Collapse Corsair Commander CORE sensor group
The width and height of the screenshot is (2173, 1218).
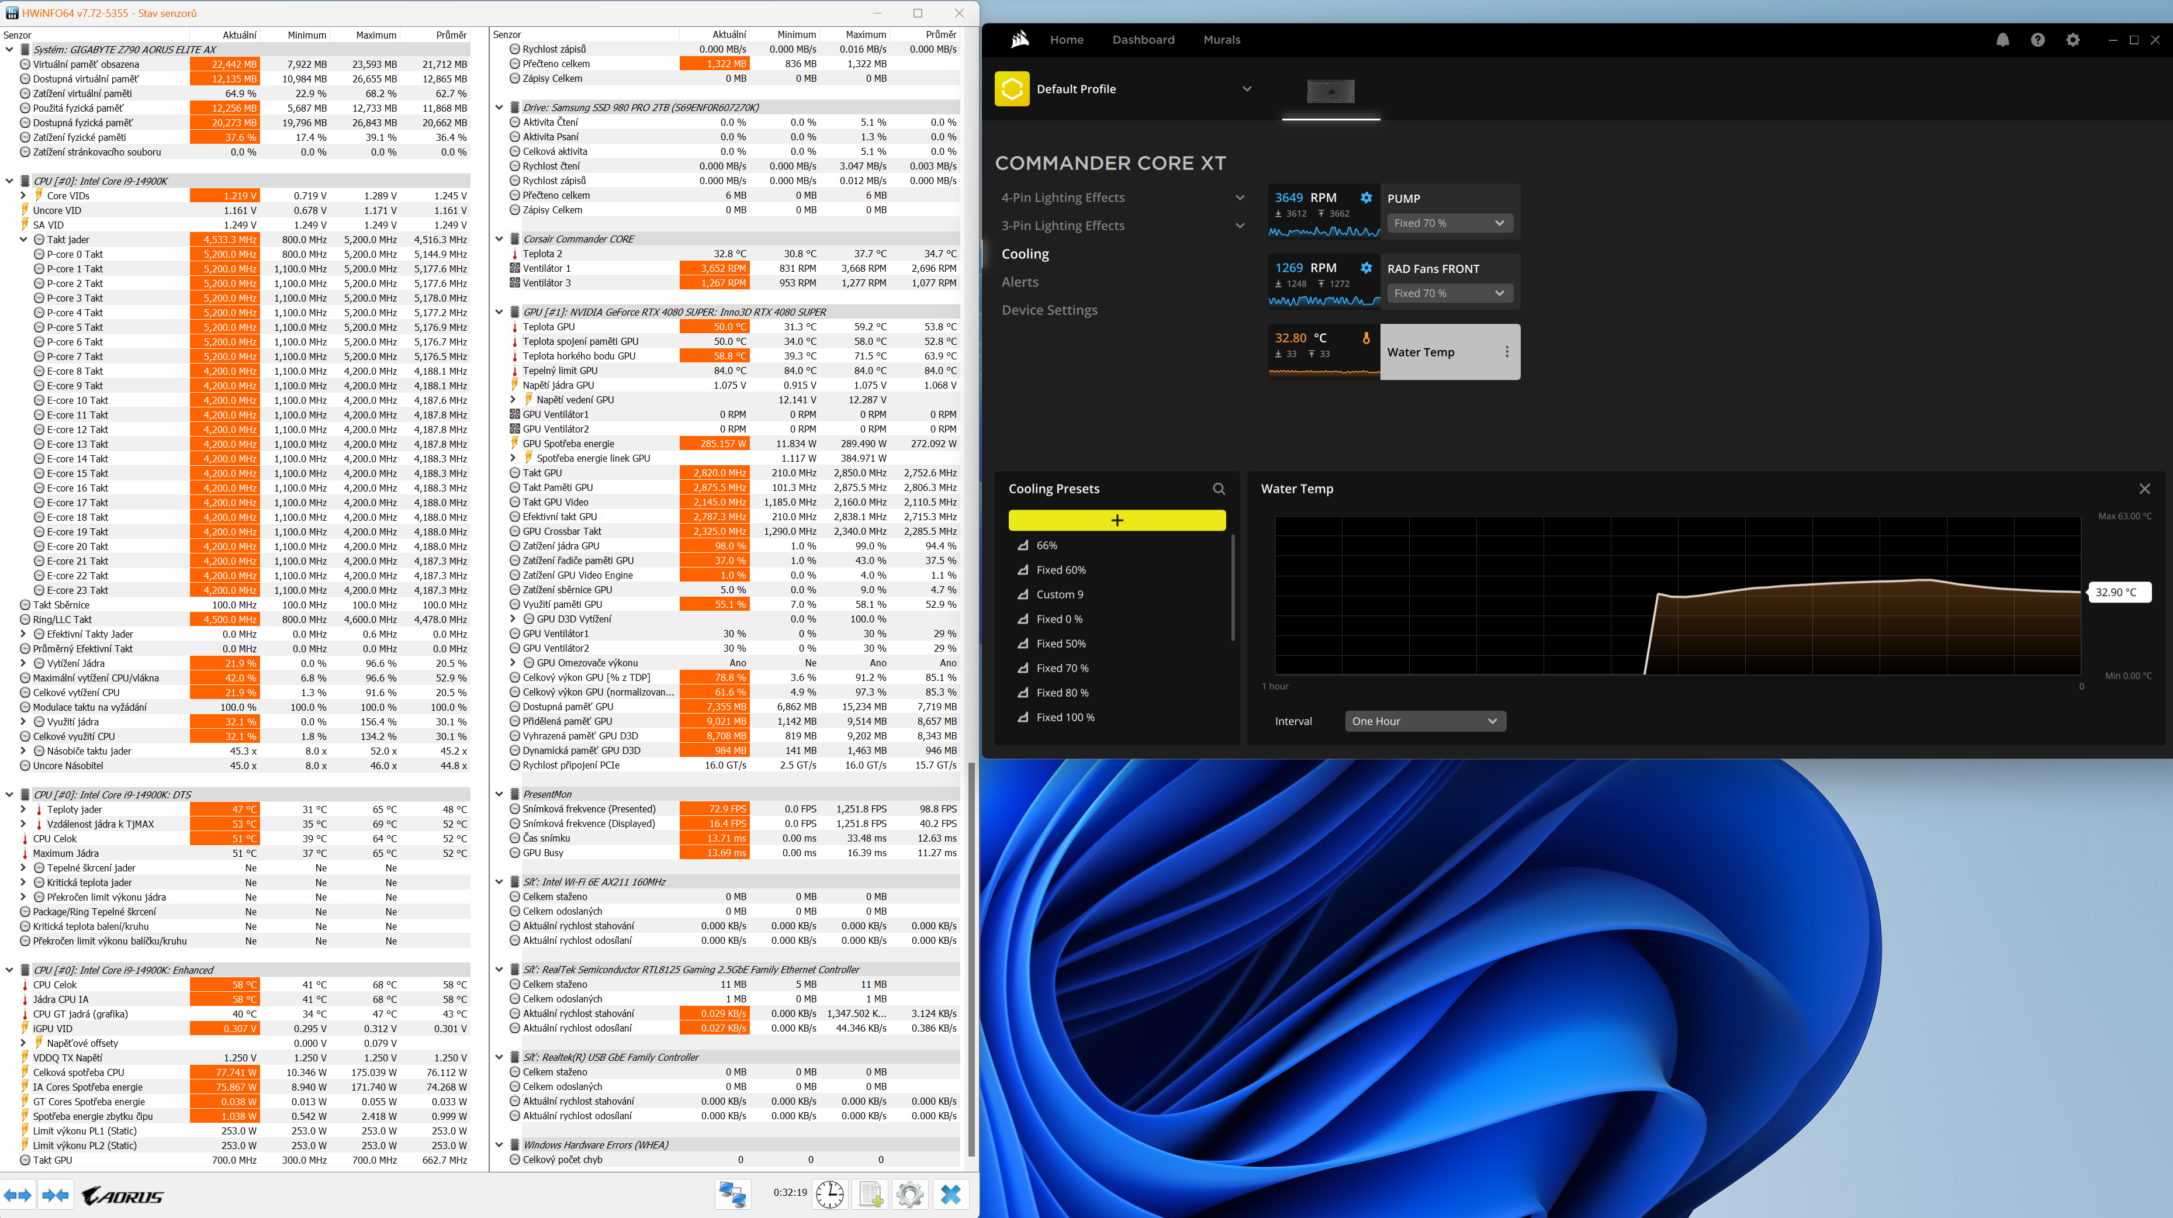point(499,238)
